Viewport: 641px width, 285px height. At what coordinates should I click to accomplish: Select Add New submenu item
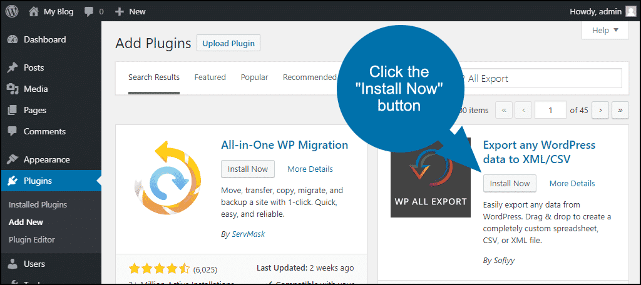(26, 222)
